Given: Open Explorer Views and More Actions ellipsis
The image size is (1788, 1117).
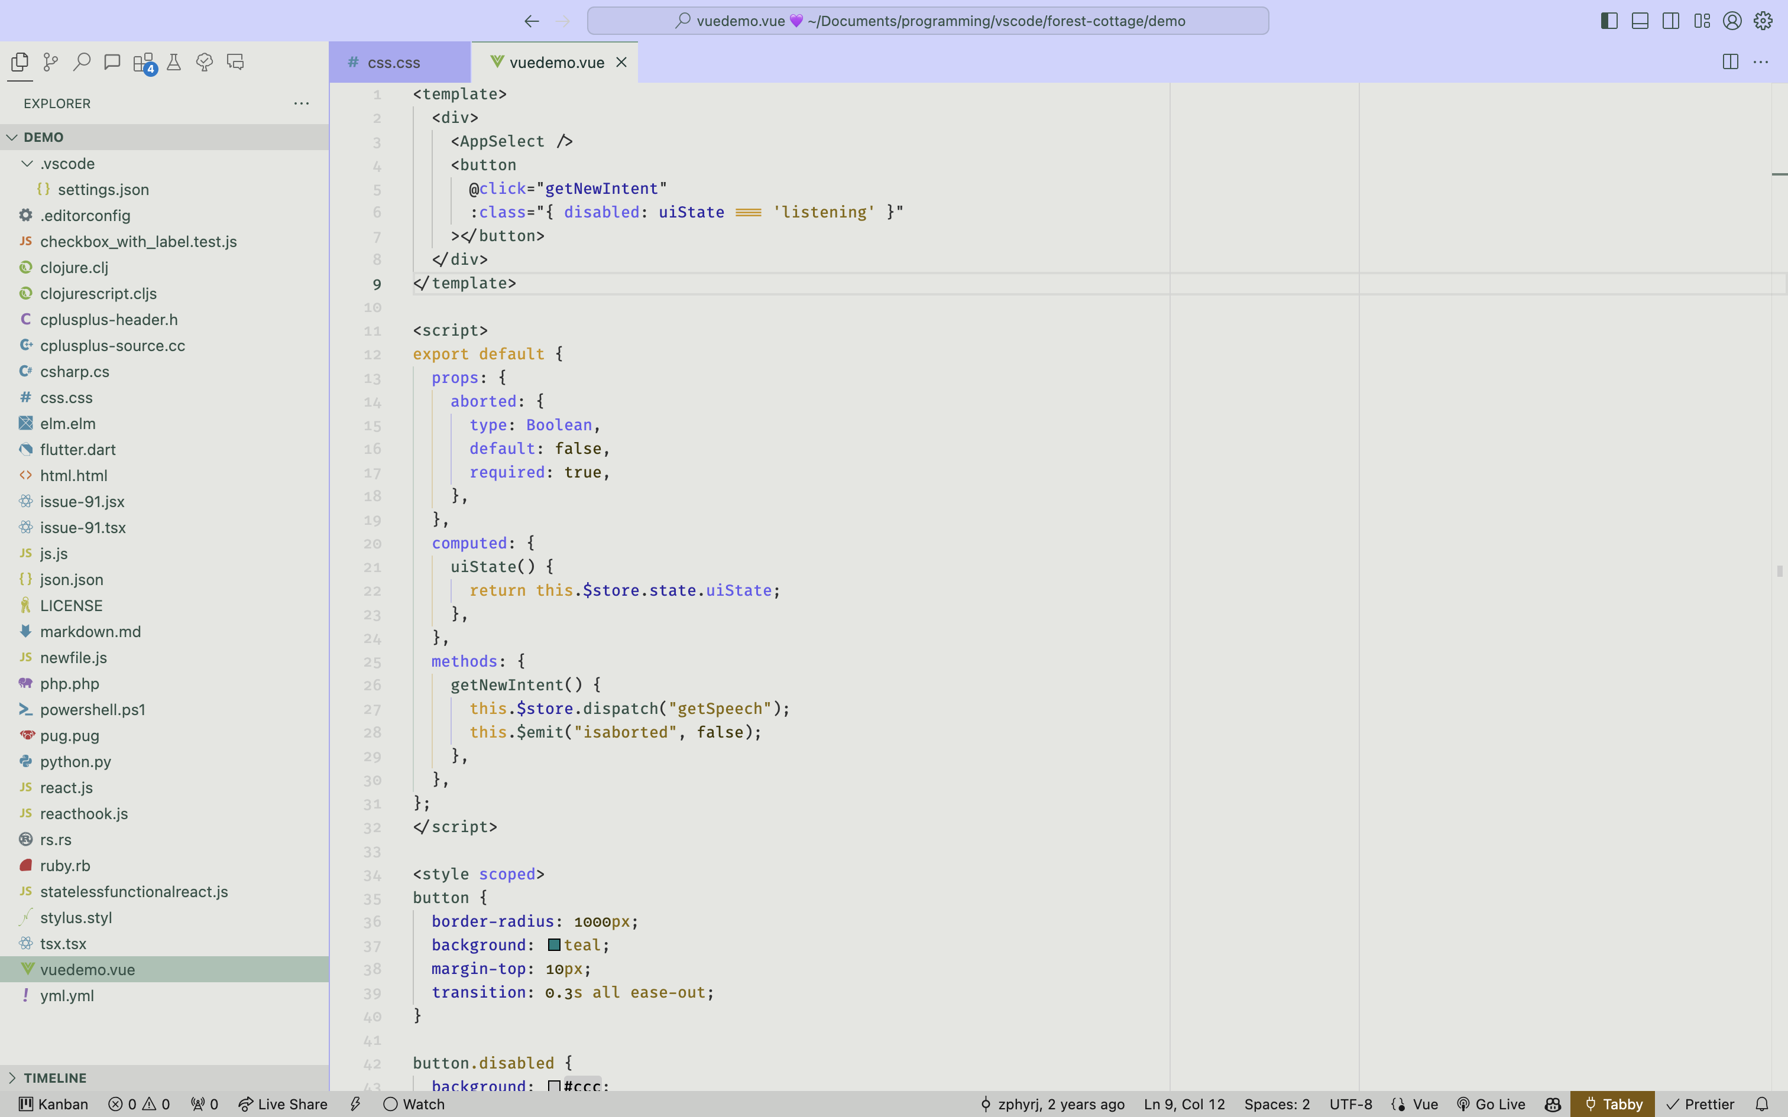Looking at the screenshot, I should click(x=302, y=103).
